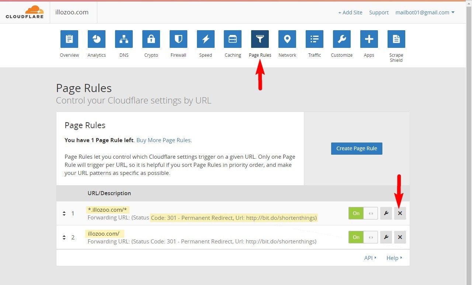472x285 pixels.
Task: Toggle rule 1 *.illozoo.com/* off
Action: (x=363, y=213)
